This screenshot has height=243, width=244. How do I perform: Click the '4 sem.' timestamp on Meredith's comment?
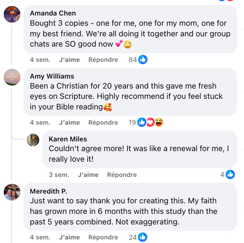(40, 237)
